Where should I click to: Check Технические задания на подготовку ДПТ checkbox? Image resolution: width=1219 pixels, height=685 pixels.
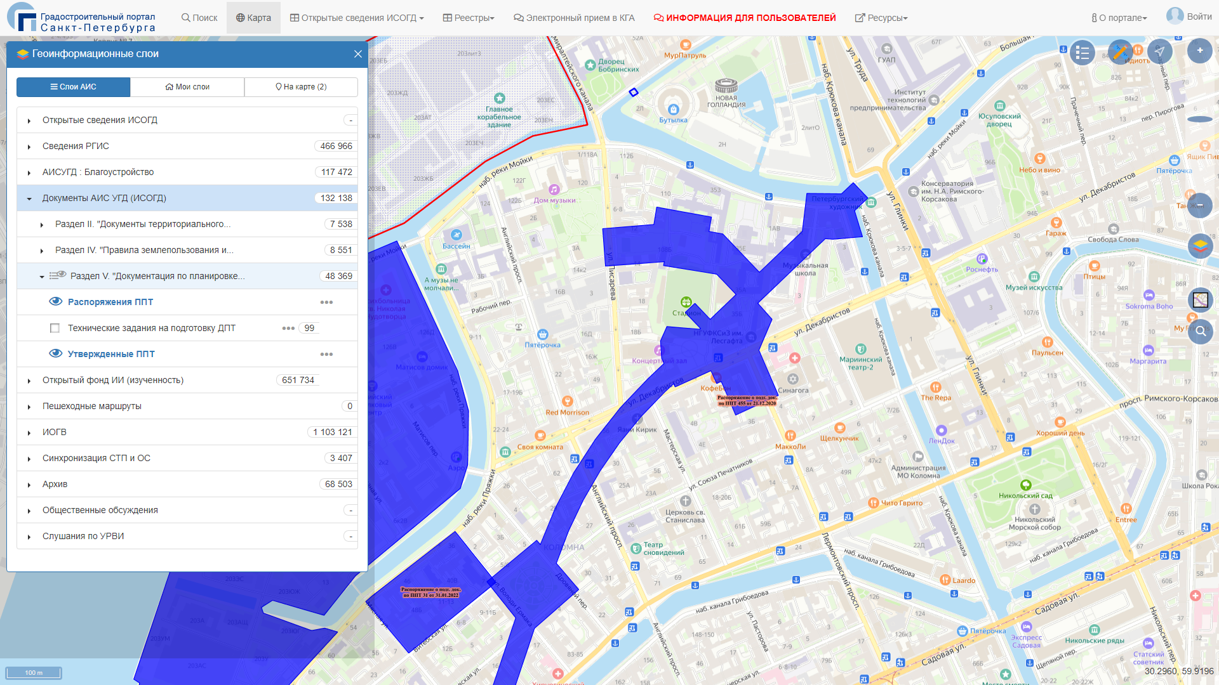[55, 328]
